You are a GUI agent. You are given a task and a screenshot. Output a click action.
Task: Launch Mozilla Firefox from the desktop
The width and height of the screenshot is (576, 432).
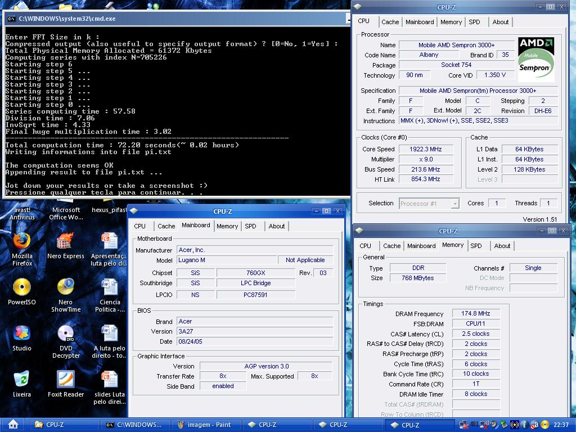point(22,249)
